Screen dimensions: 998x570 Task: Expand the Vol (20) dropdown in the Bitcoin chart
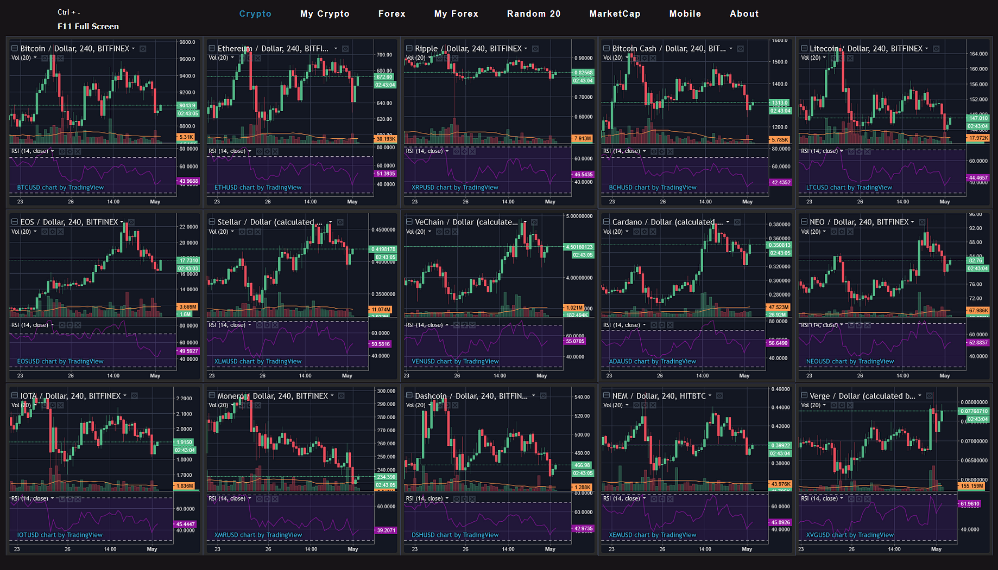coord(35,57)
